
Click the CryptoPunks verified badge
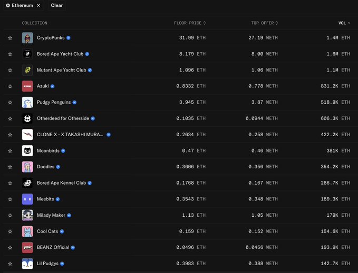(x=69, y=38)
